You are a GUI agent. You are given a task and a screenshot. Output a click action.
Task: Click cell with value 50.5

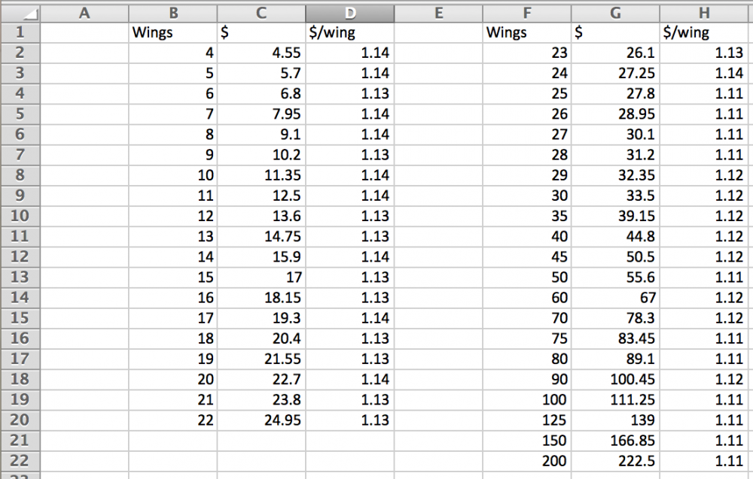[615, 257]
